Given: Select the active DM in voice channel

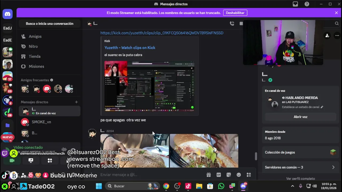Looking at the screenshot, I should 49,111.
